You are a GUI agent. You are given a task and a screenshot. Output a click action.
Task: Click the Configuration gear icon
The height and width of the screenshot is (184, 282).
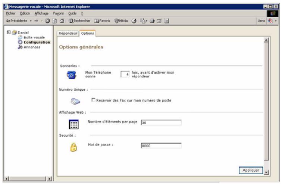coord(20,42)
